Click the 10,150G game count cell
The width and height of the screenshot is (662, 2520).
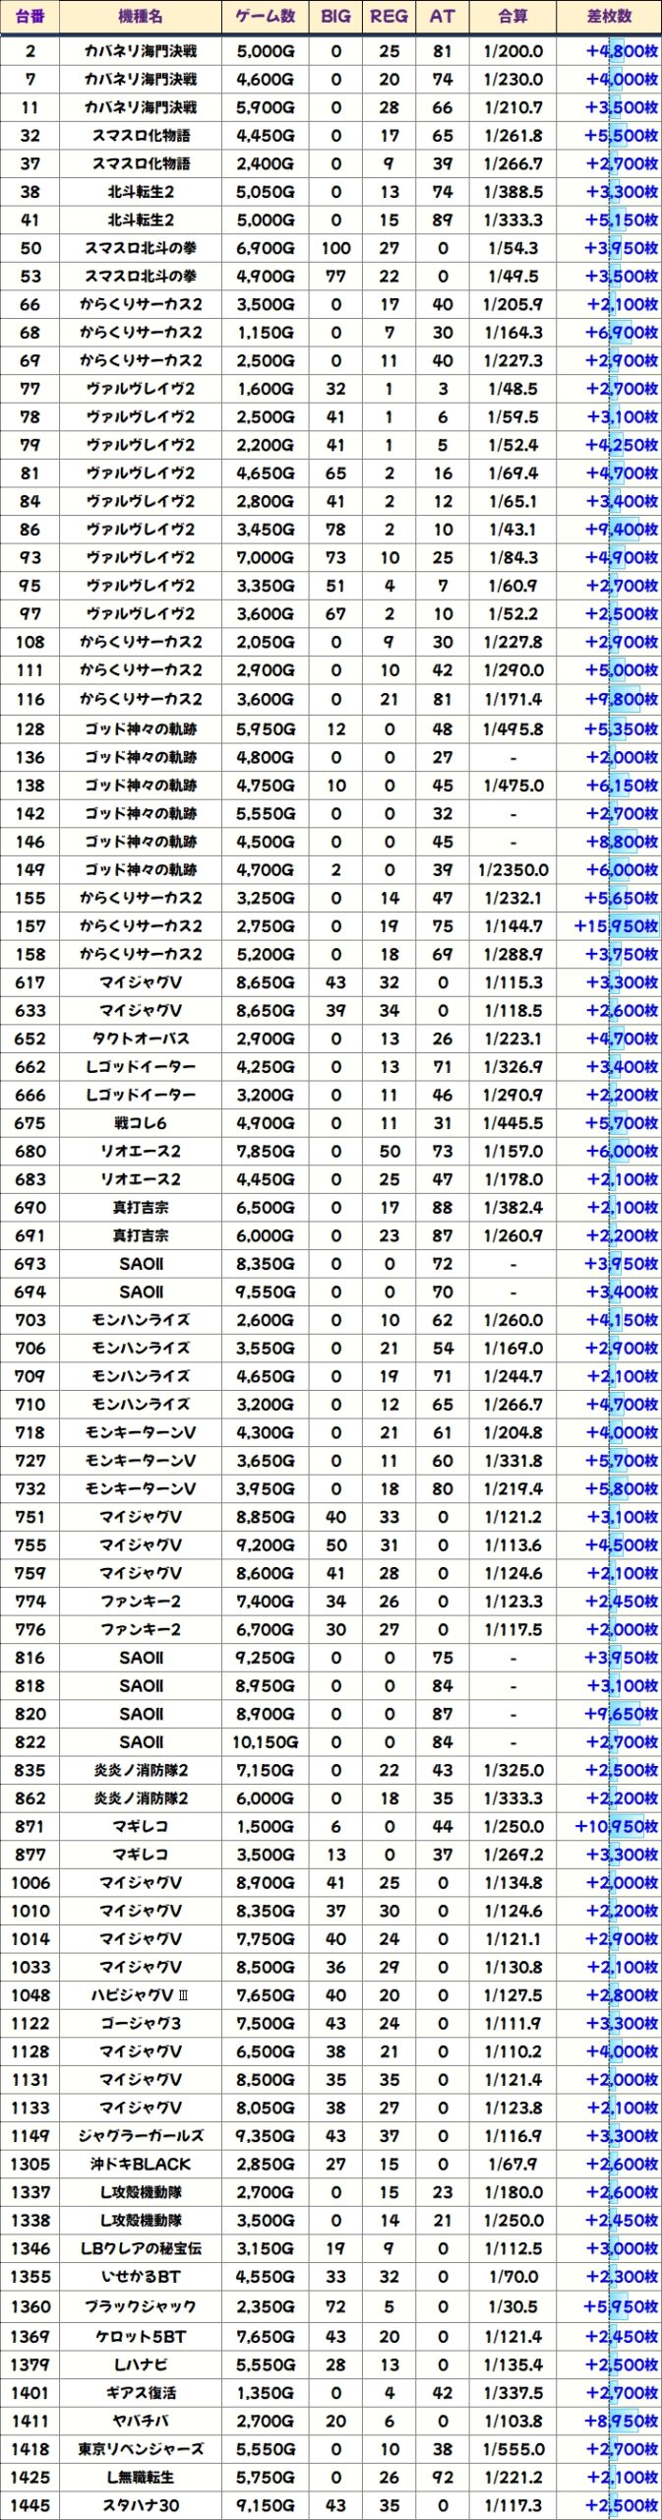pos(266,1742)
